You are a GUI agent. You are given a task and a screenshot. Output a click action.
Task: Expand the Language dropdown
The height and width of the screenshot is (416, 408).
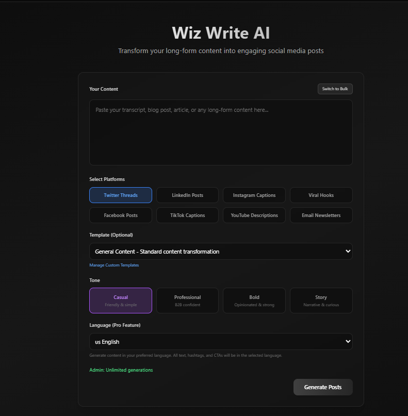coord(221,342)
